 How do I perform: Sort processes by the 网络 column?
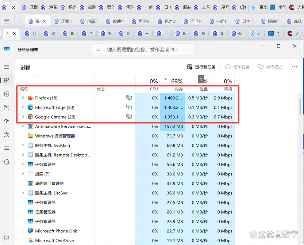click(228, 89)
